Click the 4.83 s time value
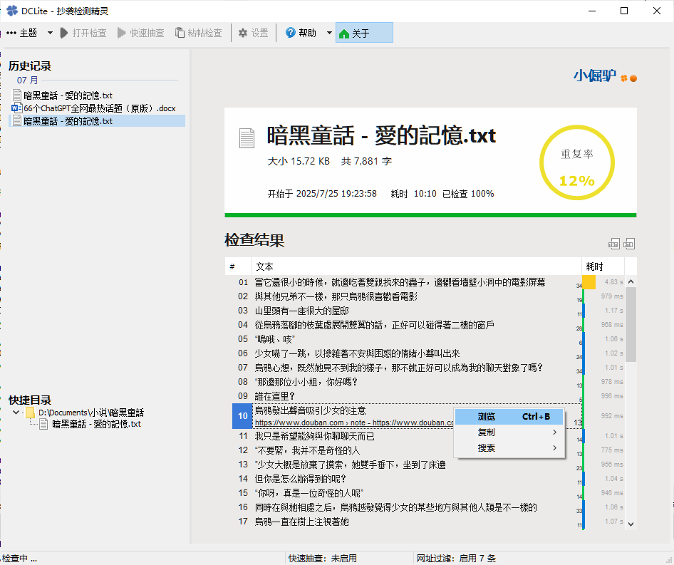Viewport: 674px width, 565px height. [613, 282]
